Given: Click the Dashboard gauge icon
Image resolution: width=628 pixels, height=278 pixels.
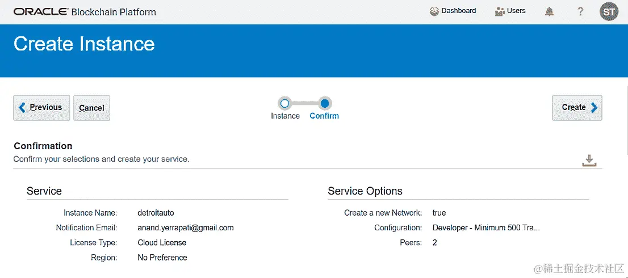Looking at the screenshot, I should point(434,11).
